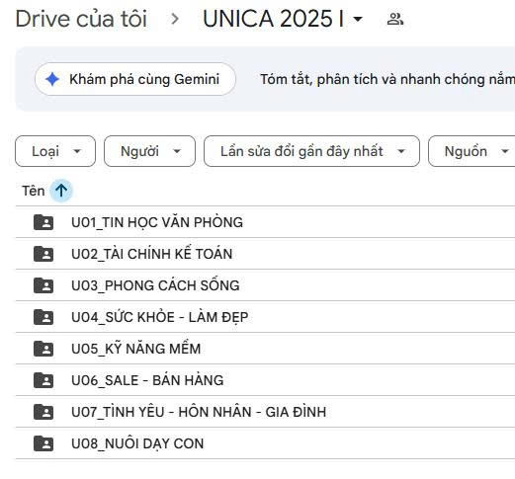Click the Gemini sparkle icon
The width and height of the screenshot is (515, 479).
[52, 79]
